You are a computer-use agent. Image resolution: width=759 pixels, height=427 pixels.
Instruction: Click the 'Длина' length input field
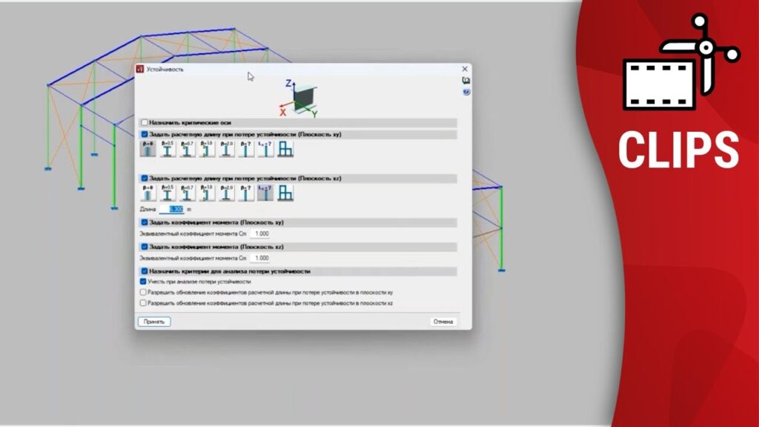click(171, 210)
